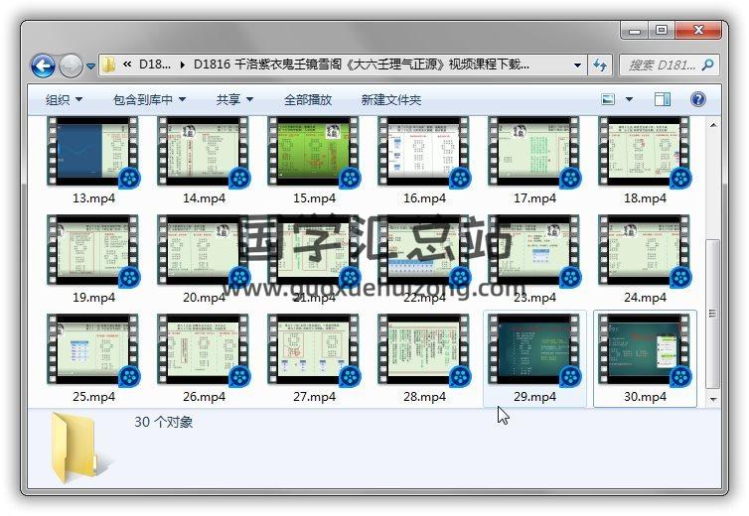The width and height of the screenshot is (749, 516).
Task: Select the 24.mp4 video thumbnail
Action: click(x=645, y=251)
